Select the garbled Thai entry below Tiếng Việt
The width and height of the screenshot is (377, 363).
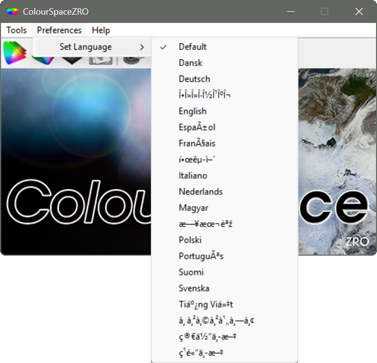click(x=225, y=321)
